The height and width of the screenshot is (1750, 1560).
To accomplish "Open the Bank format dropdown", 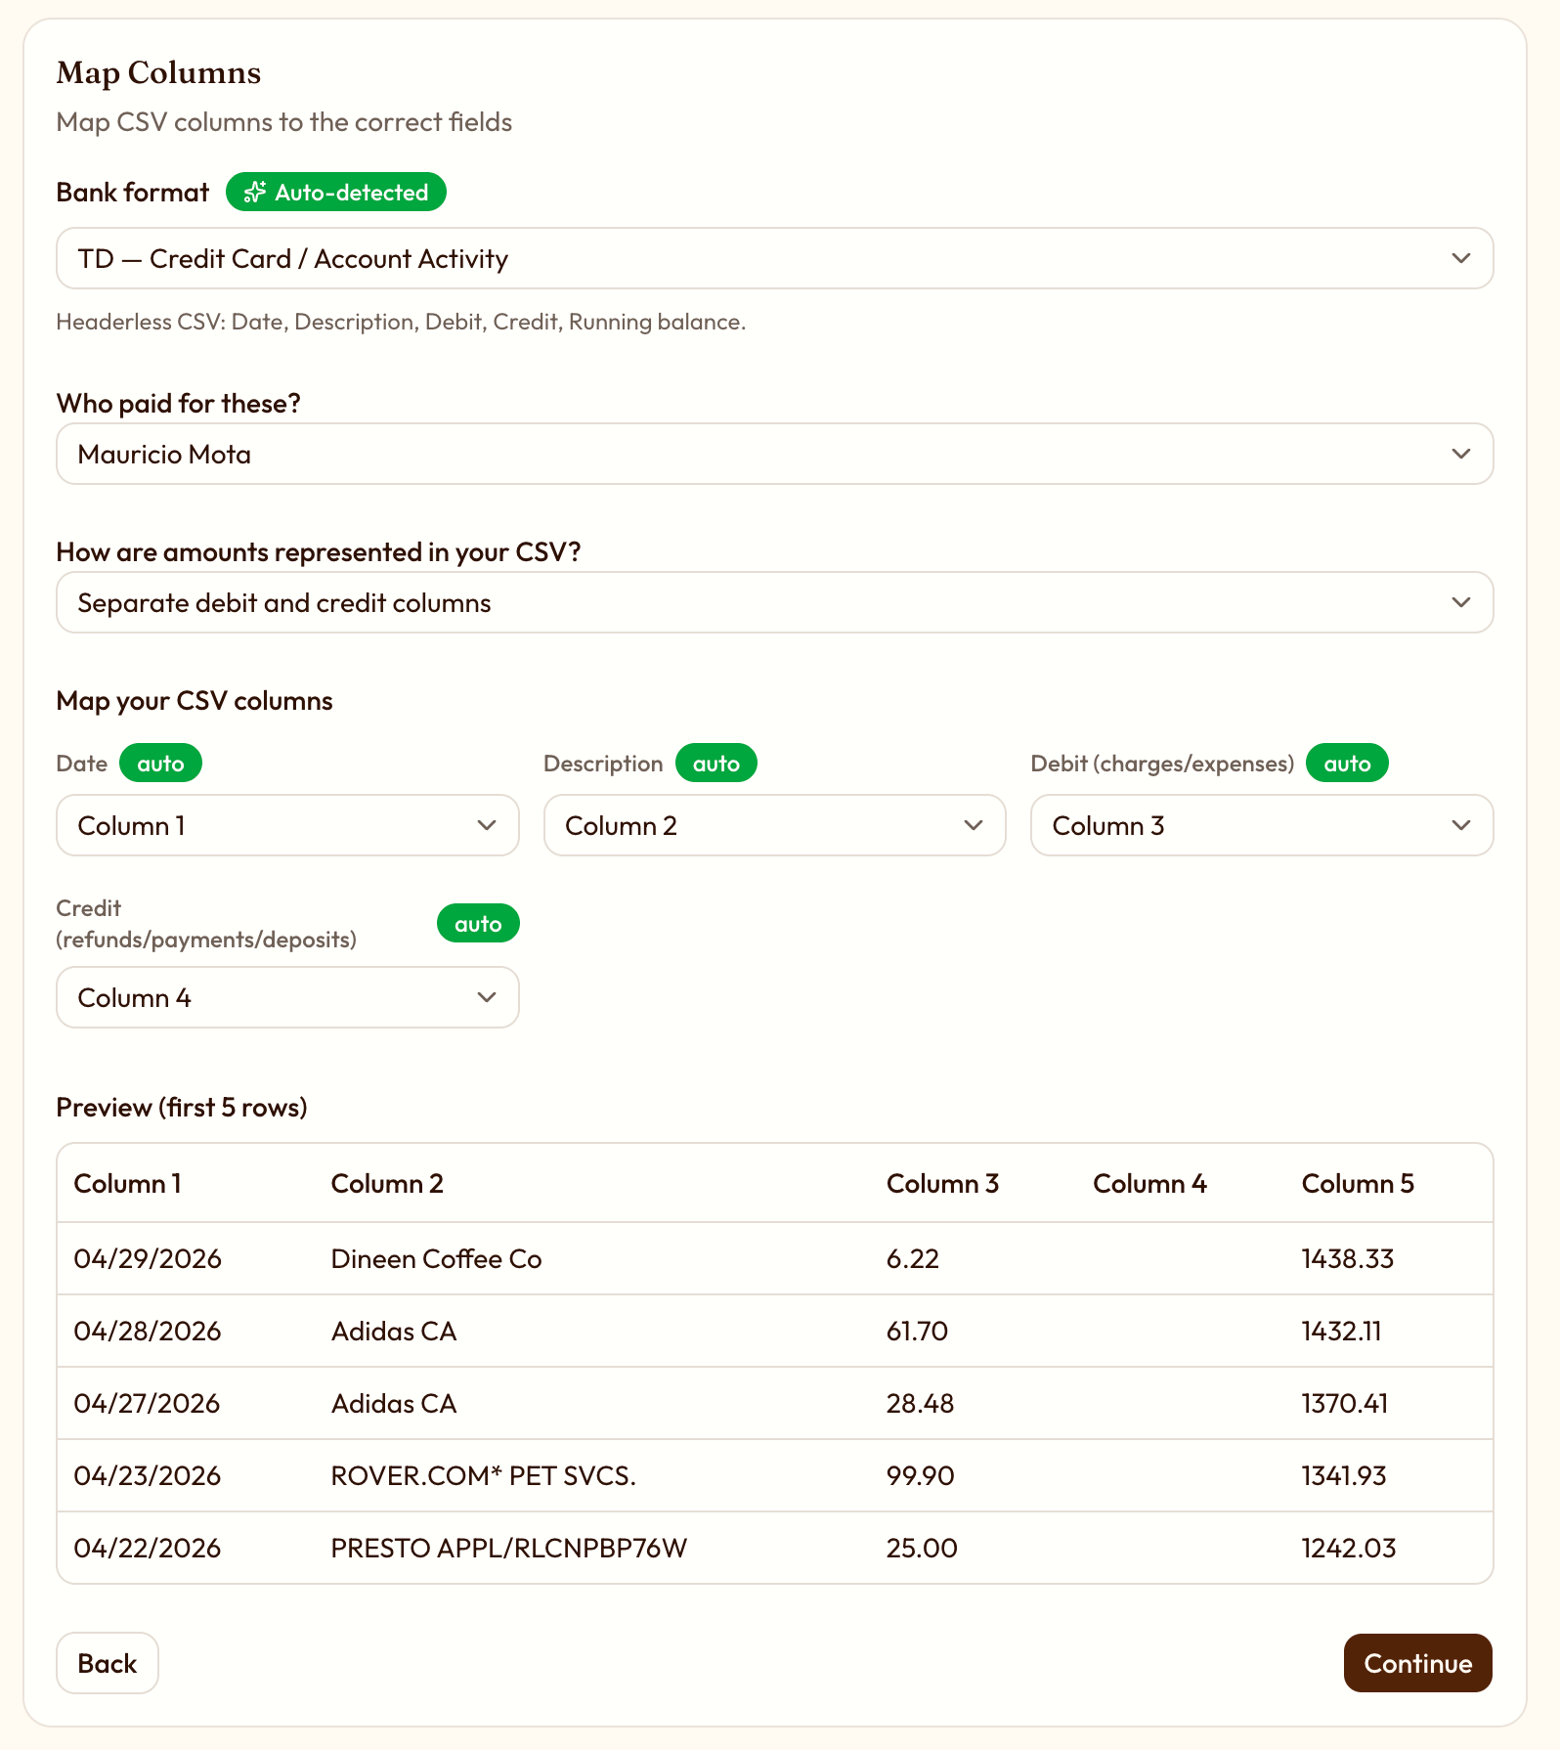I will pos(774,258).
